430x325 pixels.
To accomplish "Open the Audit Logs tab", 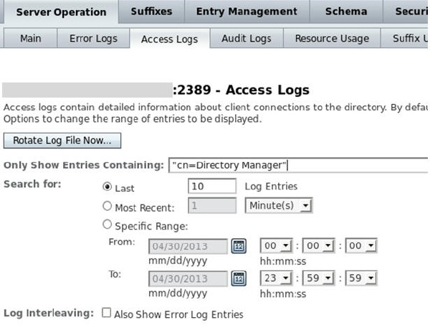I will click(247, 39).
